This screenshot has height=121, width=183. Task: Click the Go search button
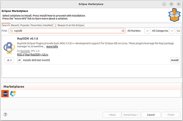tap(178, 31)
